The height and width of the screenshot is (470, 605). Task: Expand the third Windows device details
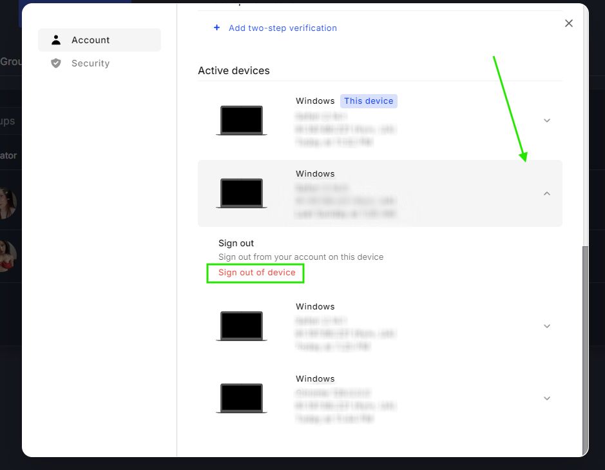[x=547, y=326]
